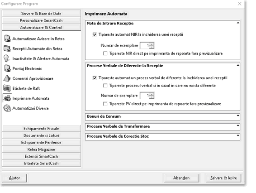Select Imprimare Automata label in sidebar
This screenshot has height=193, width=256.
tap(31, 98)
